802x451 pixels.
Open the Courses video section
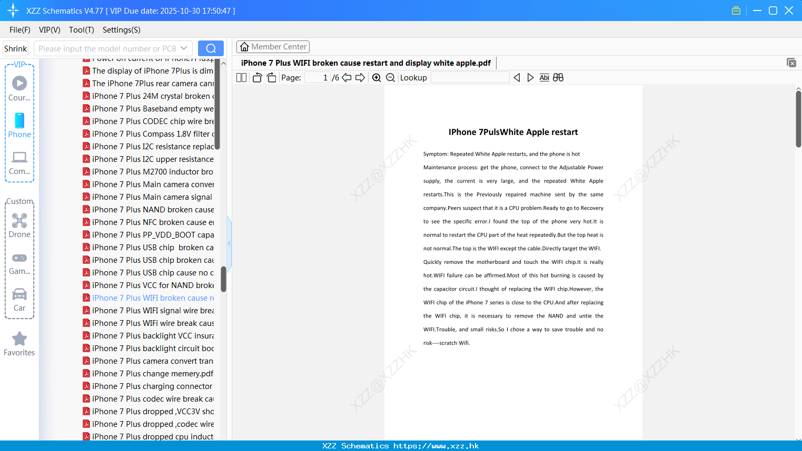19,89
